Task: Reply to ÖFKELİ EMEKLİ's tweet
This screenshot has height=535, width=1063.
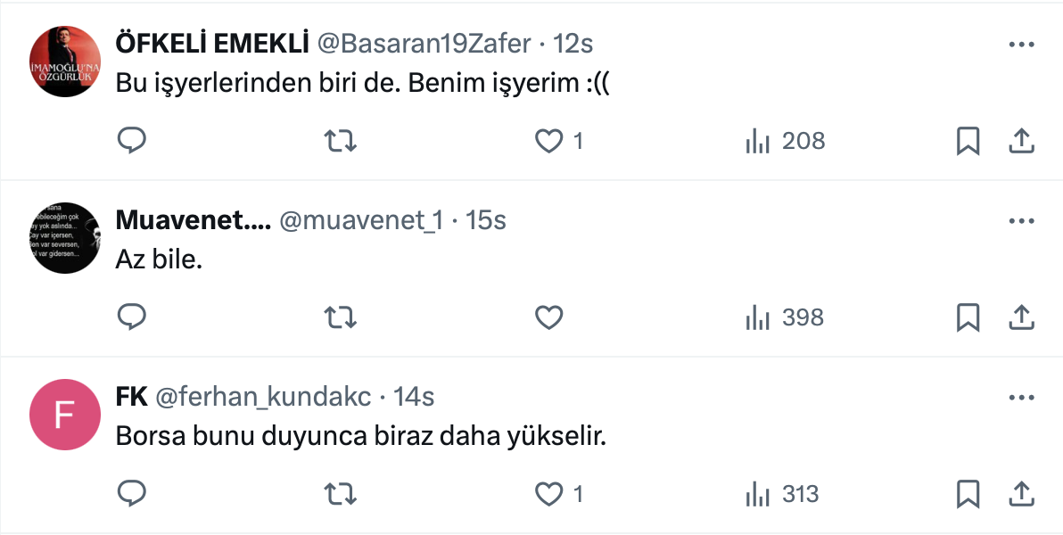Action: click(x=132, y=141)
